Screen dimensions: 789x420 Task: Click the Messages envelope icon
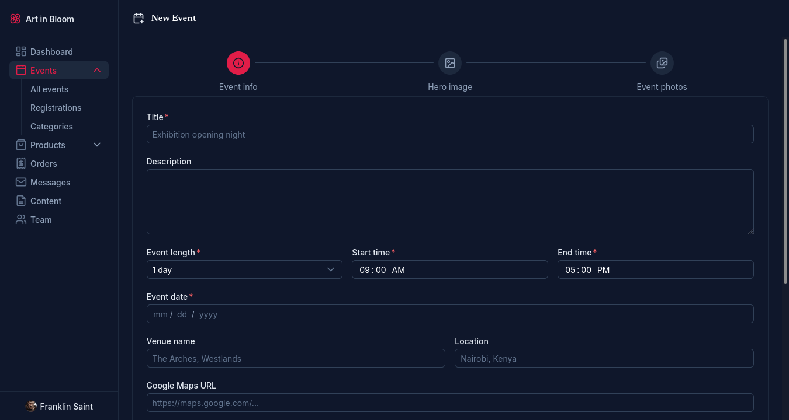pyautogui.click(x=21, y=182)
